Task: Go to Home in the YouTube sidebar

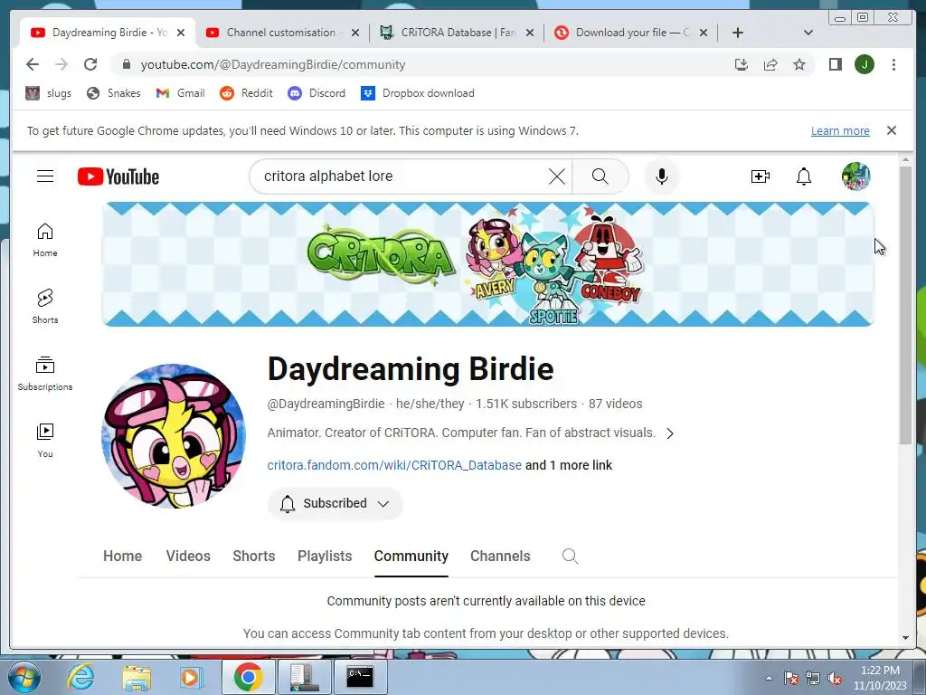Action: 45,240
